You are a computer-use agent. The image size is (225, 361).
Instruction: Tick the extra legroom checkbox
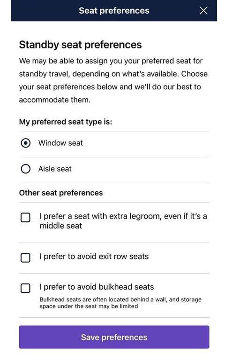[25, 217]
